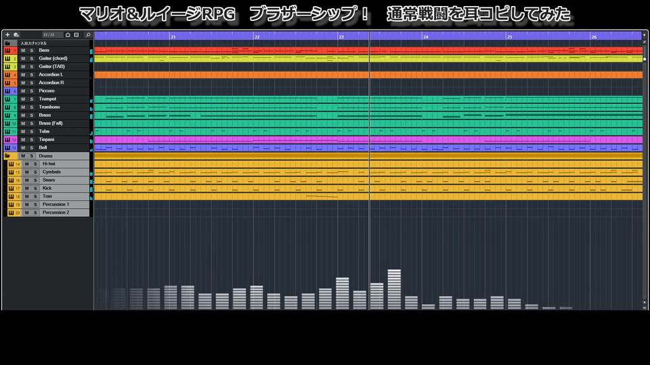Click the Hi-hat track instrument icon
Screen dimensions: 650x365
(x=12, y=164)
